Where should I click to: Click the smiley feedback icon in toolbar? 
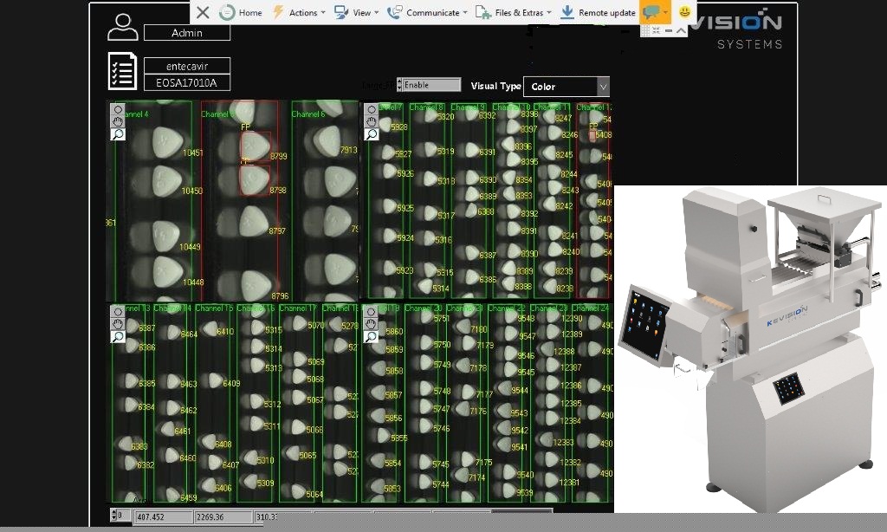tap(684, 12)
